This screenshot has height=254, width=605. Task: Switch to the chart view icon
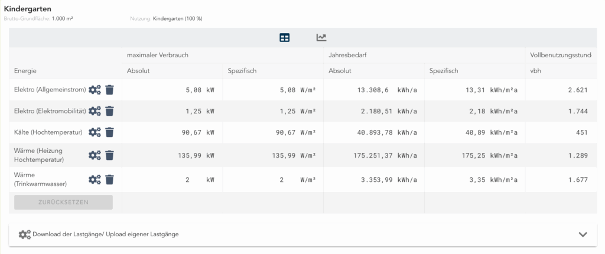point(321,37)
